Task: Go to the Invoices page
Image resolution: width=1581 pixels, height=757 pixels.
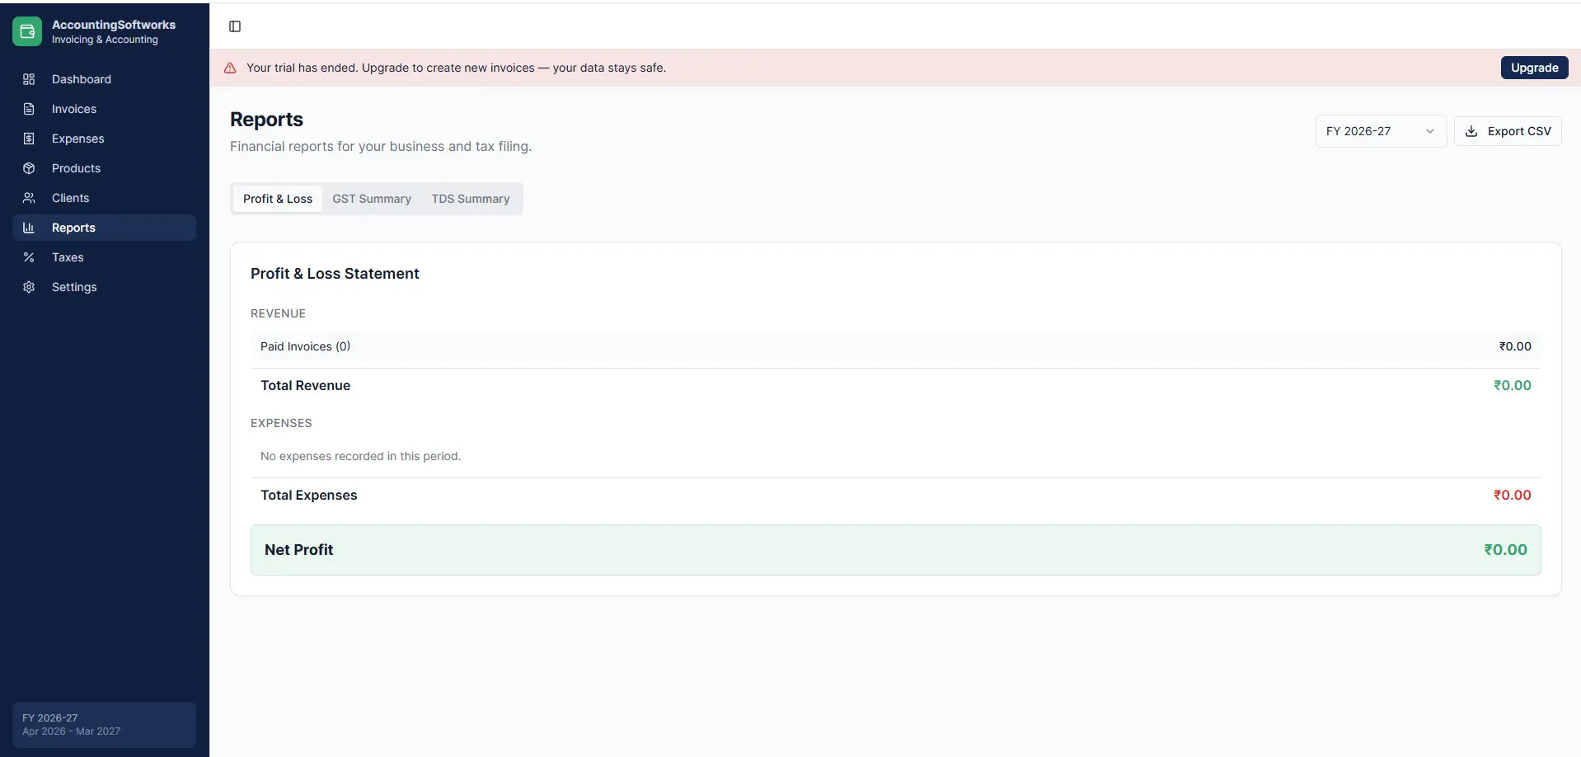Action: click(104, 109)
